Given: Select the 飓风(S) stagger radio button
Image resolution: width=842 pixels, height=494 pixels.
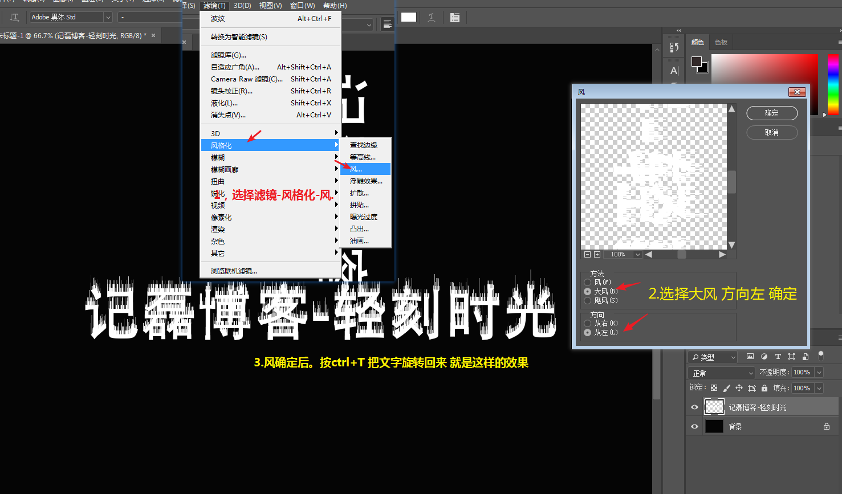Looking at the screenshot, I should (x=588, y=300).
